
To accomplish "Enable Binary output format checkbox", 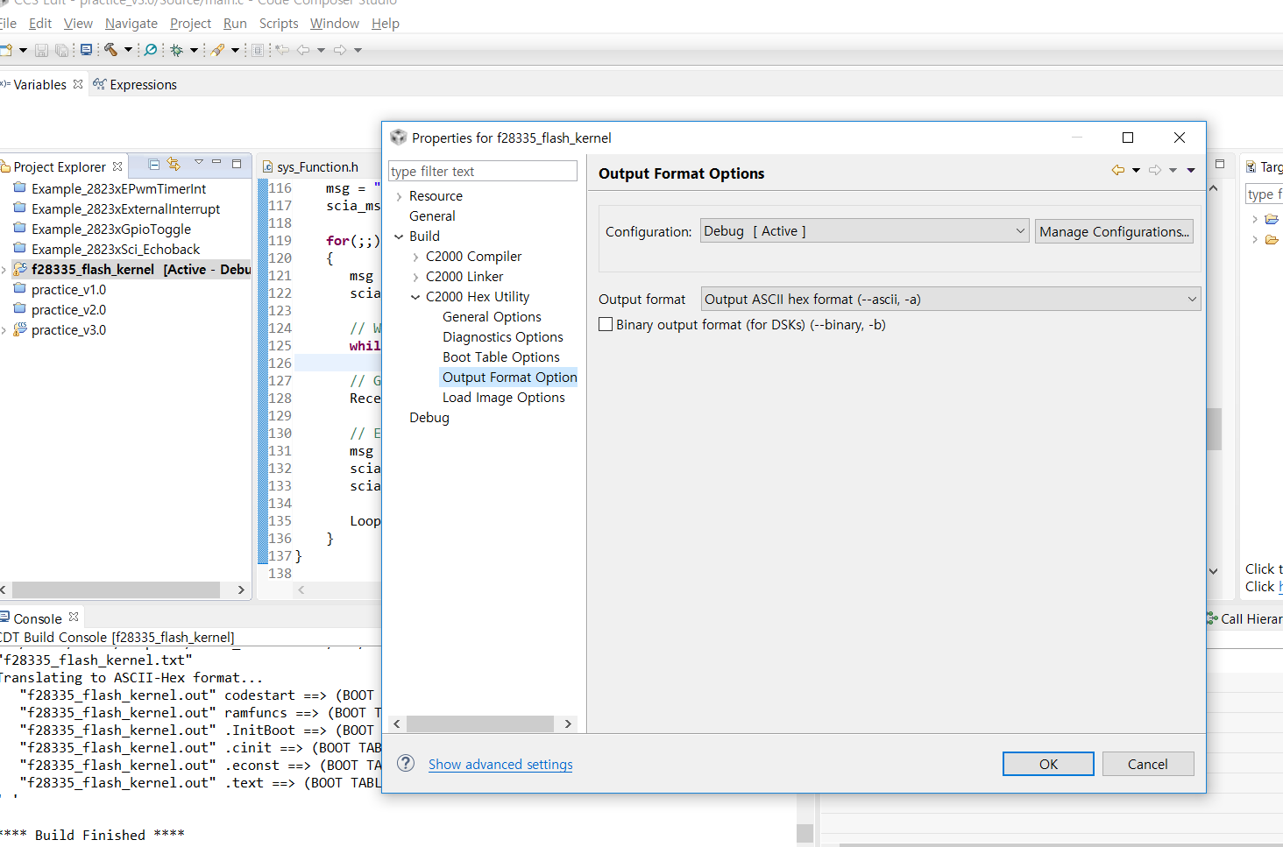I will [x=606, y=325].
